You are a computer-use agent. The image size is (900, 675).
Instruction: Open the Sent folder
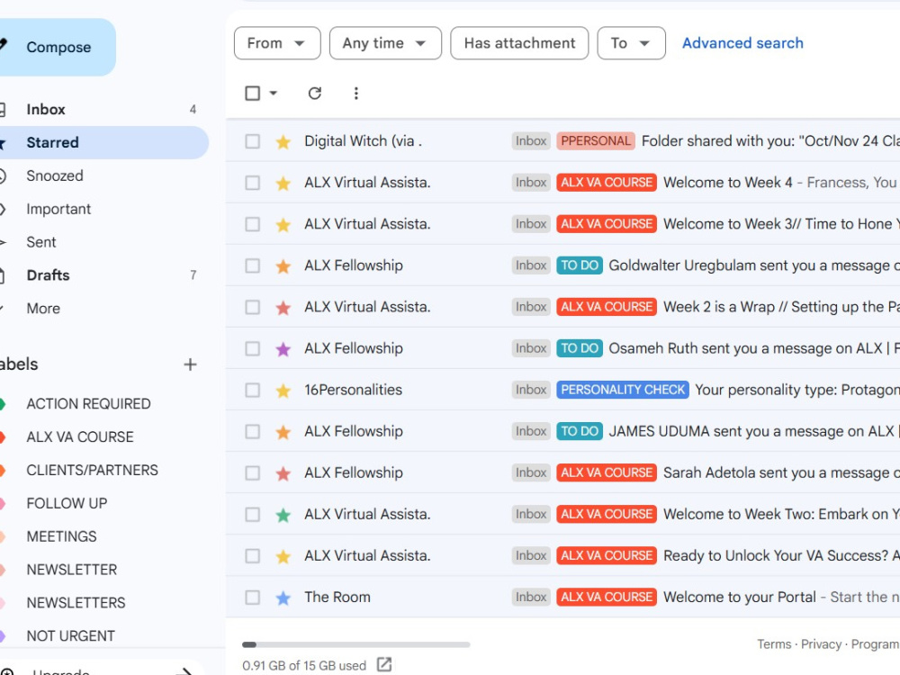[x=41, y=242]
